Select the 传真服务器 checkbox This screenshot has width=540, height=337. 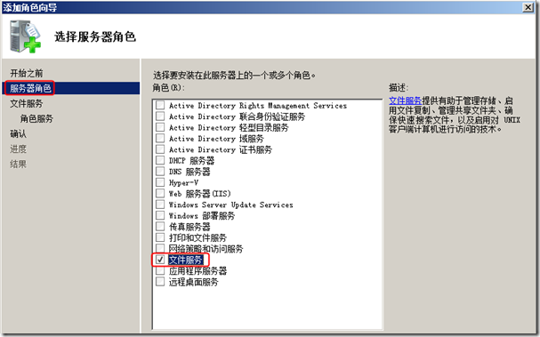coord(160,226)
